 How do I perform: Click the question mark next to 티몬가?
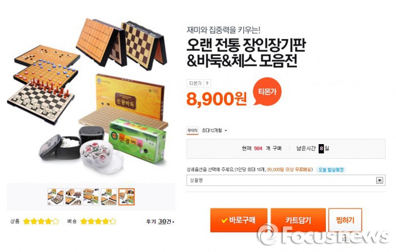coord(207,83)
